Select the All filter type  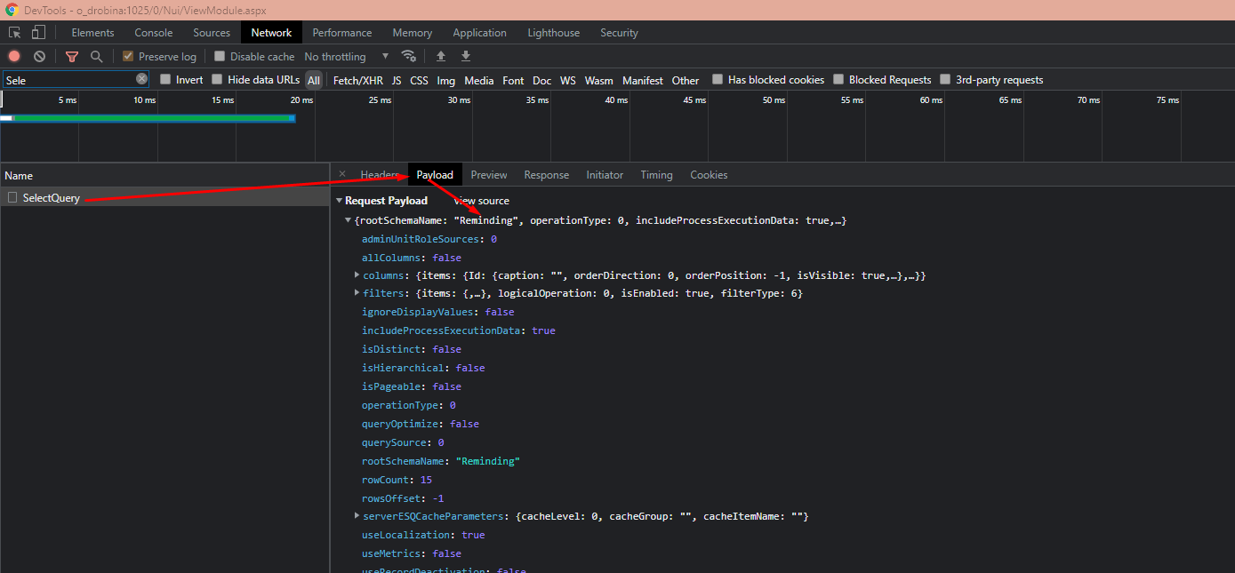pyautogui.click(x=314, y=80)
